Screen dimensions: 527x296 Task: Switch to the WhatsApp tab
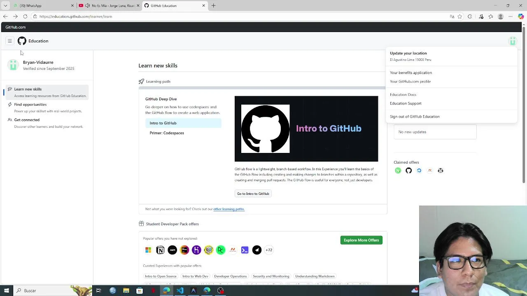43,5
